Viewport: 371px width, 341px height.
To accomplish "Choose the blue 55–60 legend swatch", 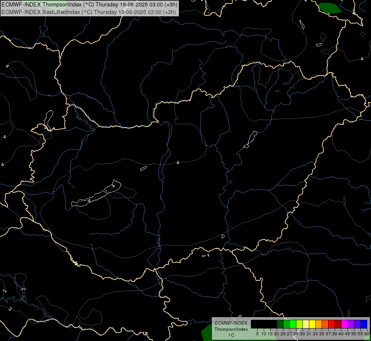I will (364, 324).
